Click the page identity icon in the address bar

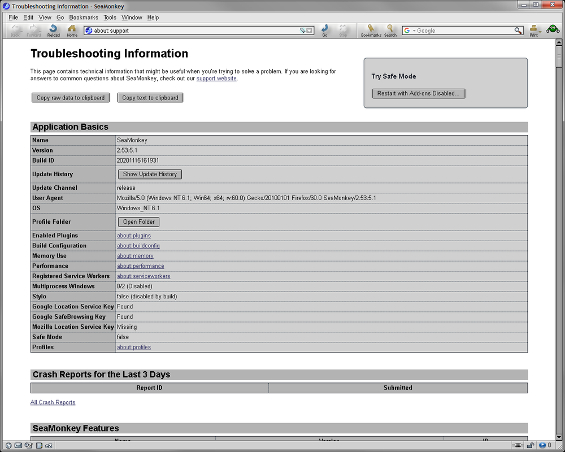89,31
